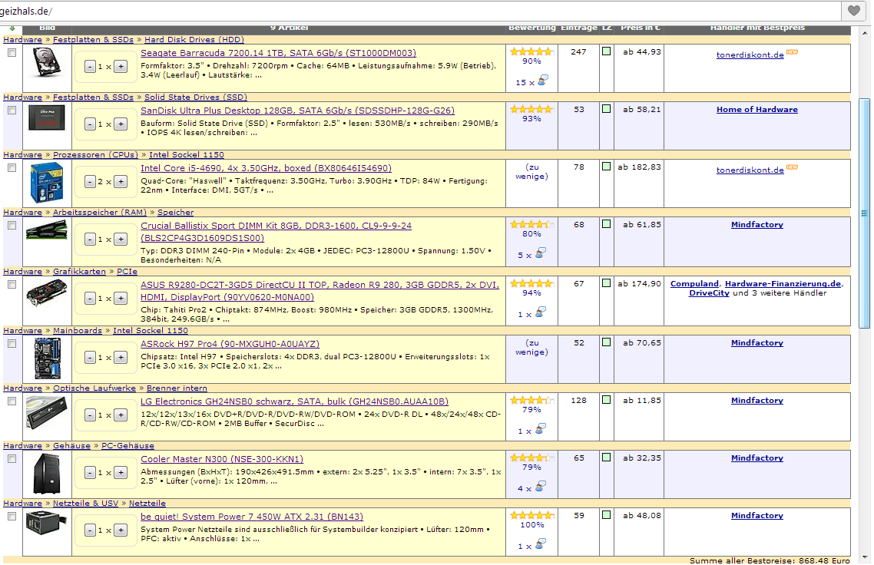Increase quantity of Cooler Master N300
The height and width of the screenshot is (565, 874).
[x=121, y=473]
